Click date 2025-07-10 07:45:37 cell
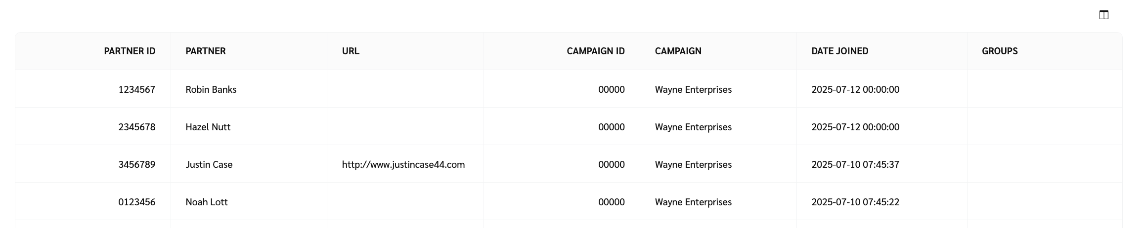The height and width of the screenshot is (228, 1145). (x=855, y=165)
